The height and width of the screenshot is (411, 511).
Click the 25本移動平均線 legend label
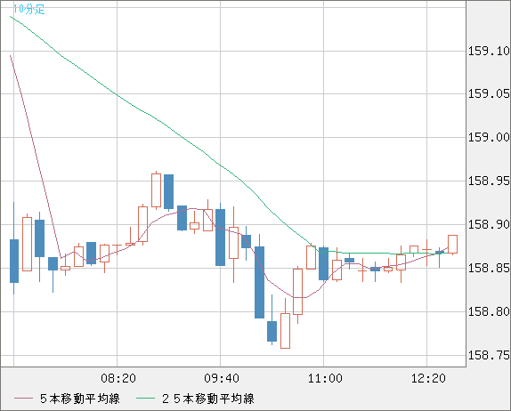pos(208,399)
